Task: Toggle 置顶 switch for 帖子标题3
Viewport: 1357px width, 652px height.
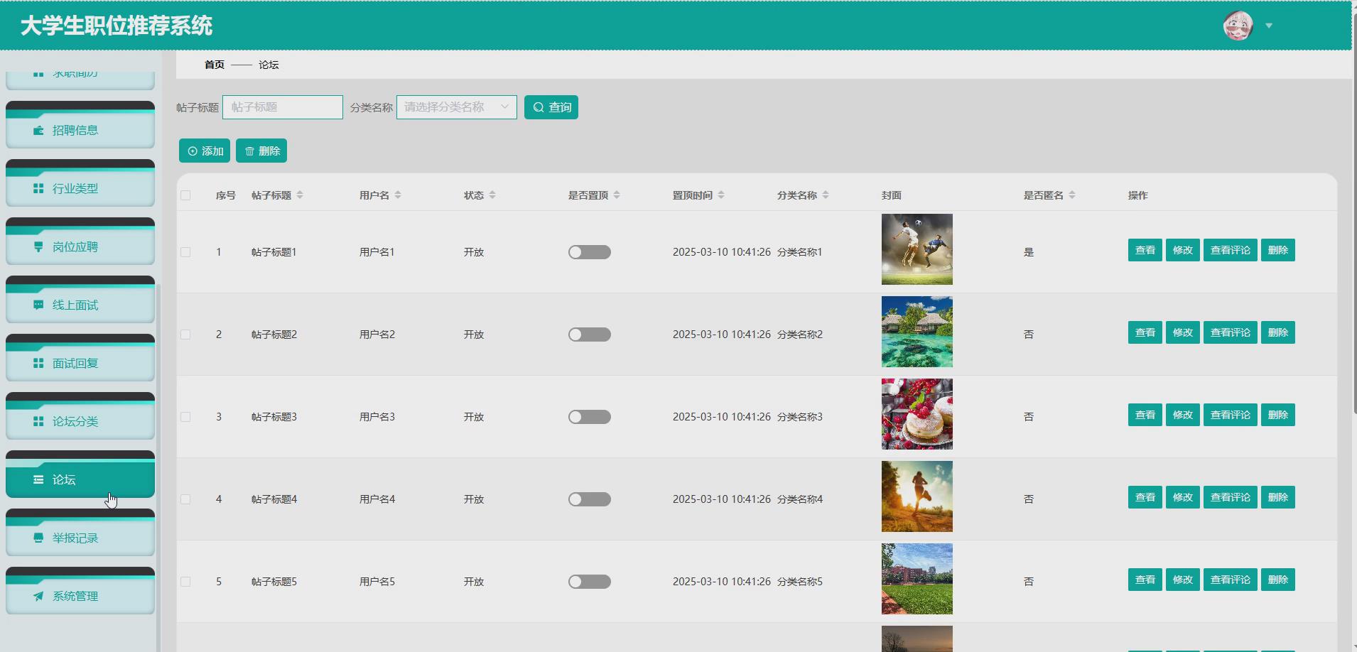Action: tap(589, 417)
